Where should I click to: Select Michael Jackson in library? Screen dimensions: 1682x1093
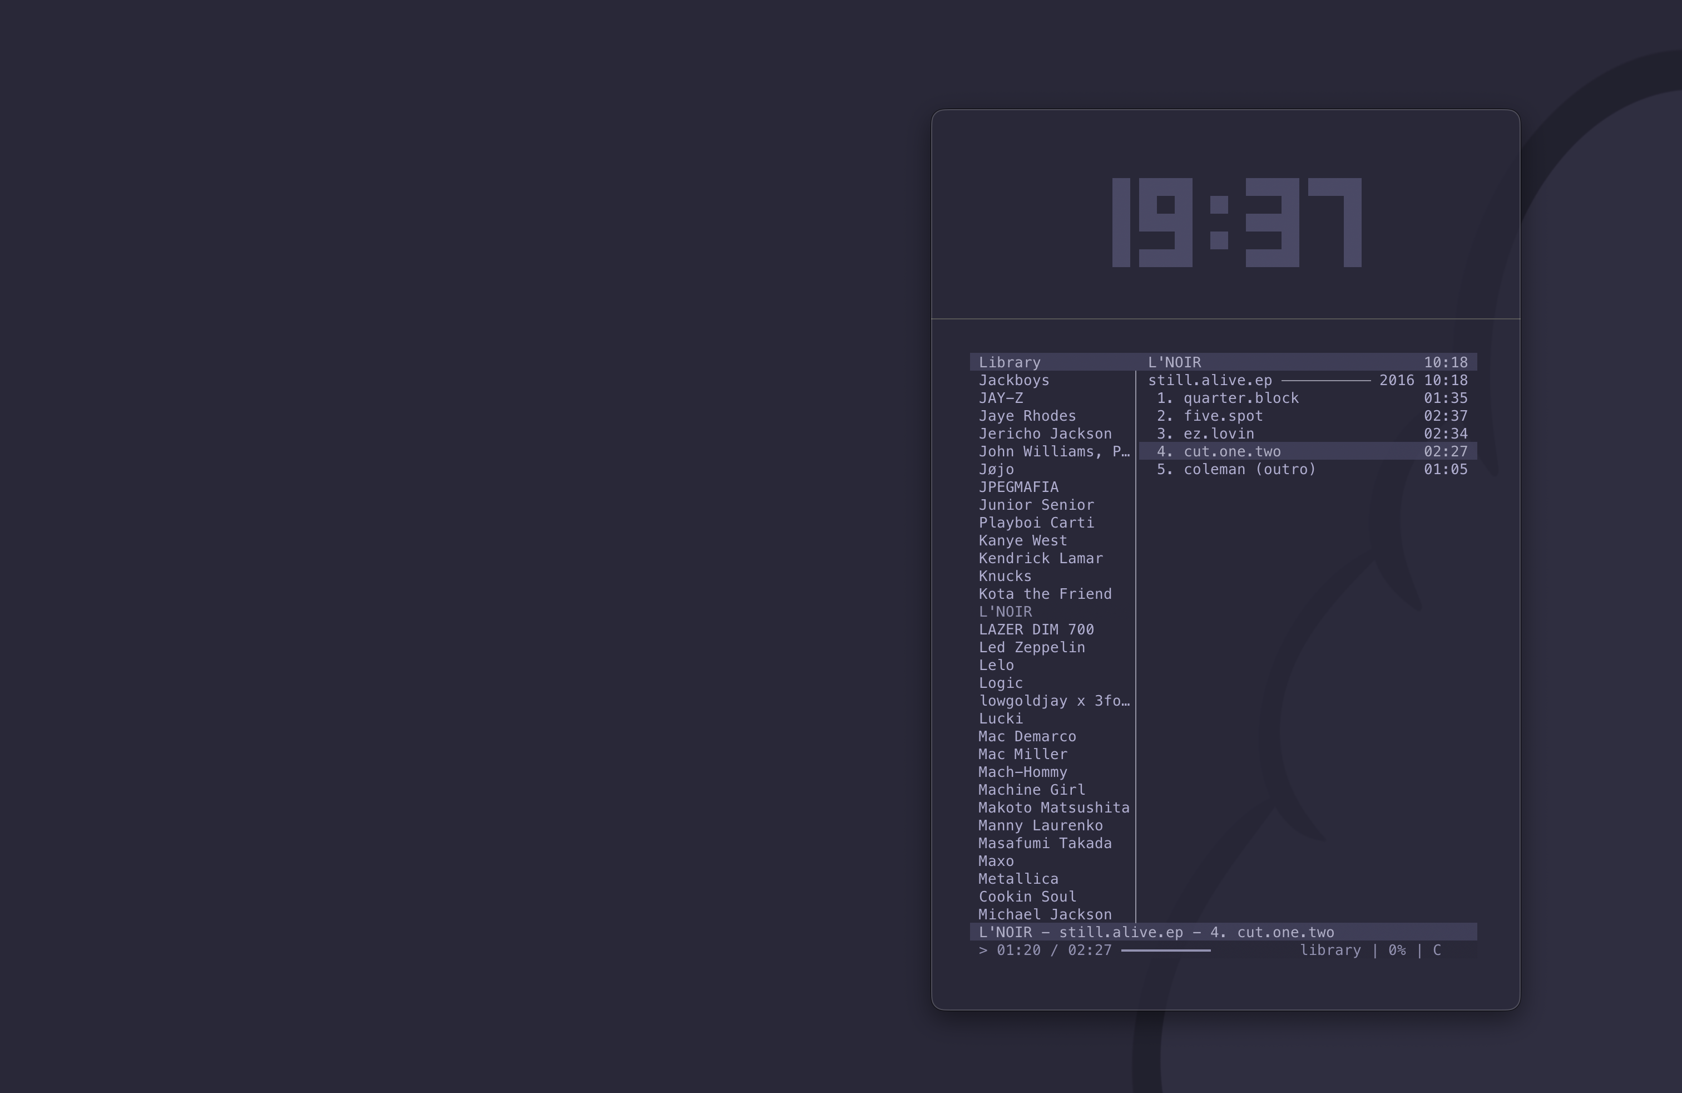pyautogui.click(x=1045, y=915)
